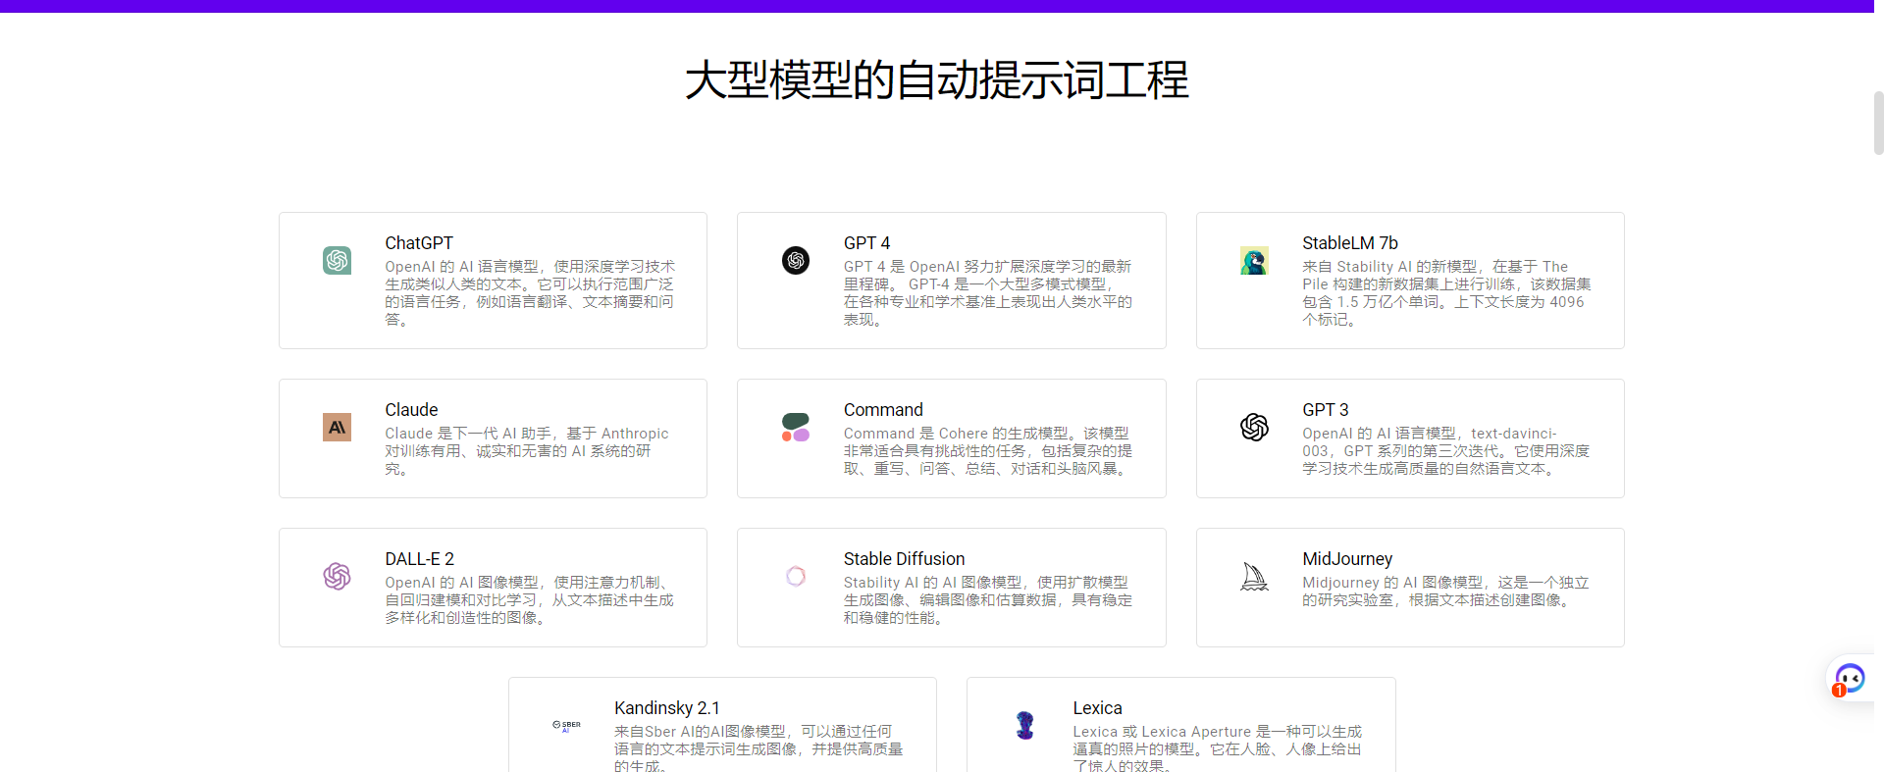Click the GPT 4 description paragraph
The height and width of the screenshot is (772, 1884).
pos(988,293)
